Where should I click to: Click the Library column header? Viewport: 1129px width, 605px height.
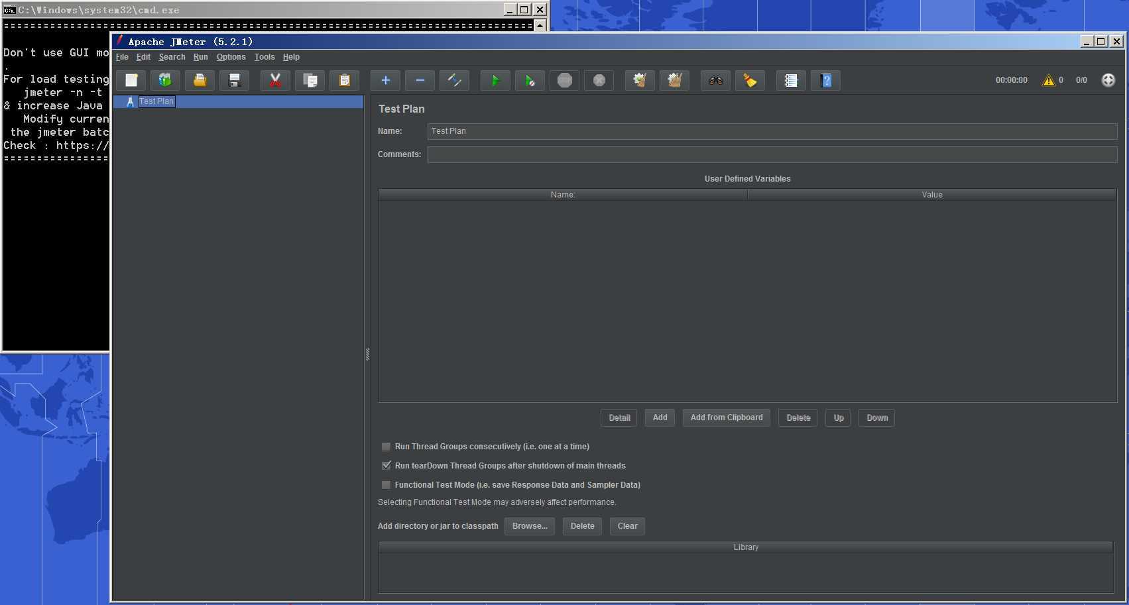[x=746, y=547]
